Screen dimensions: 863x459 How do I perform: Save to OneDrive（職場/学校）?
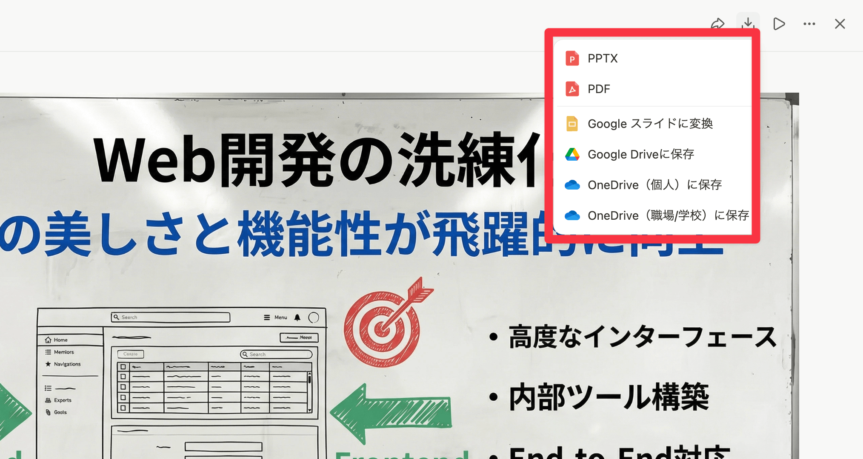tap(668, 215)
